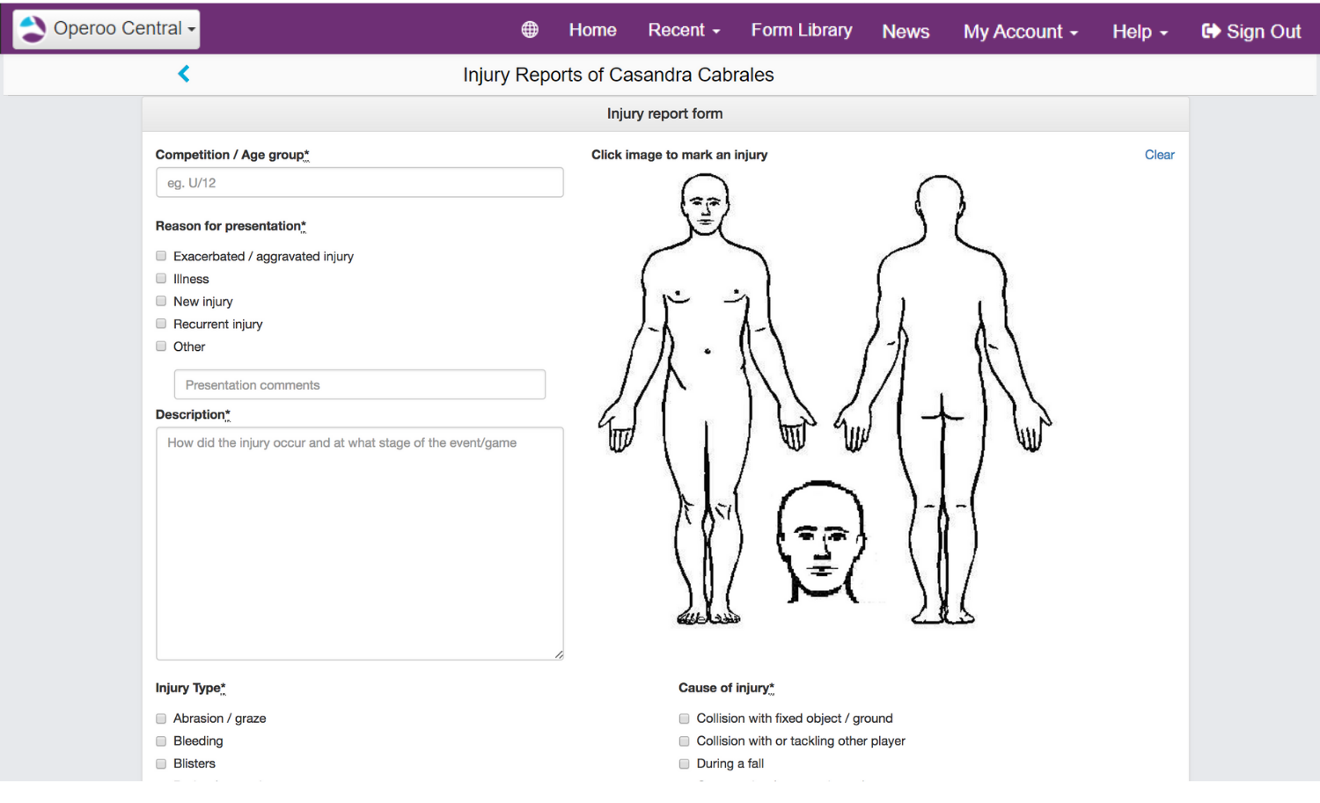Enable the Bleeding injury type checkbox
Image resolution: width=1320 pixels, height=803 pixels.
click(161, 741)
